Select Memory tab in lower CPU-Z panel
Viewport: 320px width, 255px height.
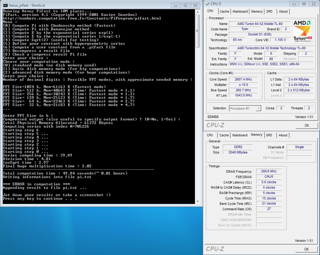tap(256, 135)
